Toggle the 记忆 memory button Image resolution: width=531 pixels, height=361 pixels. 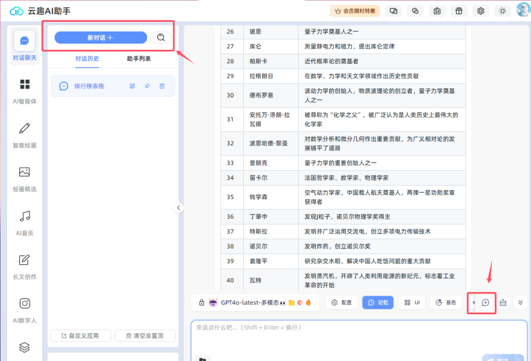tap(378, 302)
